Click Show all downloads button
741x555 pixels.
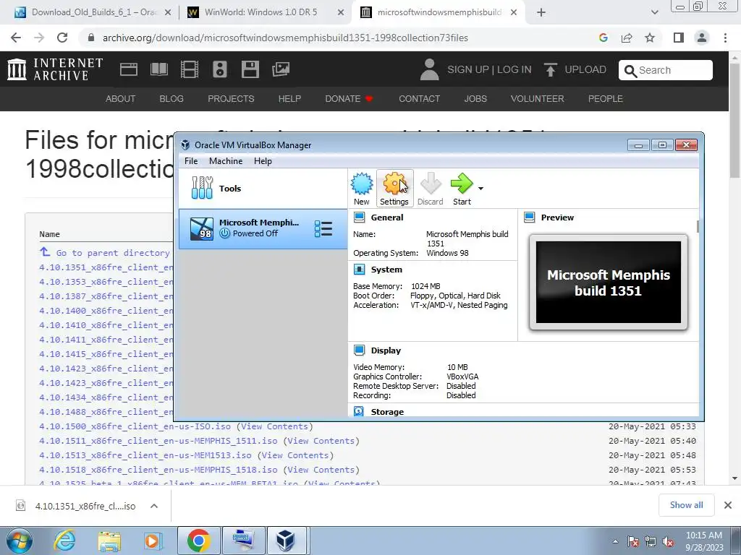[x=686, y=505]
